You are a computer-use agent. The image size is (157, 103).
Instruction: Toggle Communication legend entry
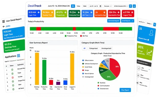click(x=104, y=86)
